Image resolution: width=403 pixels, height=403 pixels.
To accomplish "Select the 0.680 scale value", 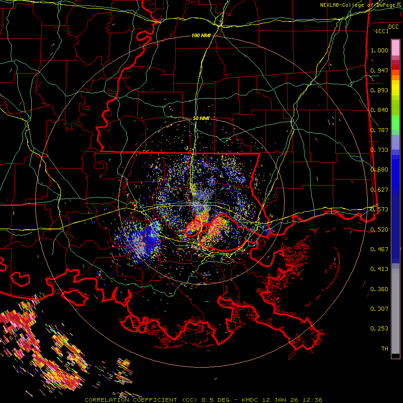I will (379, 170).
